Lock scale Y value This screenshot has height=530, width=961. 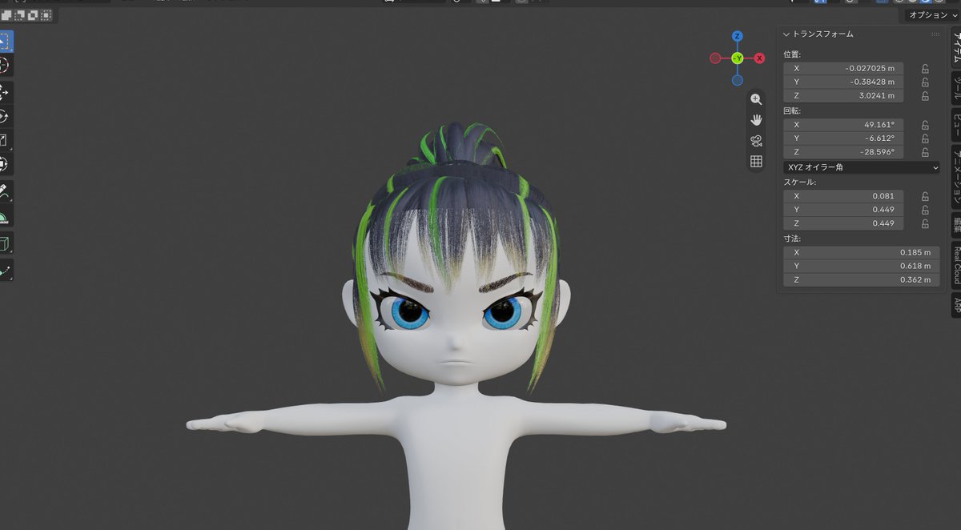925,210
